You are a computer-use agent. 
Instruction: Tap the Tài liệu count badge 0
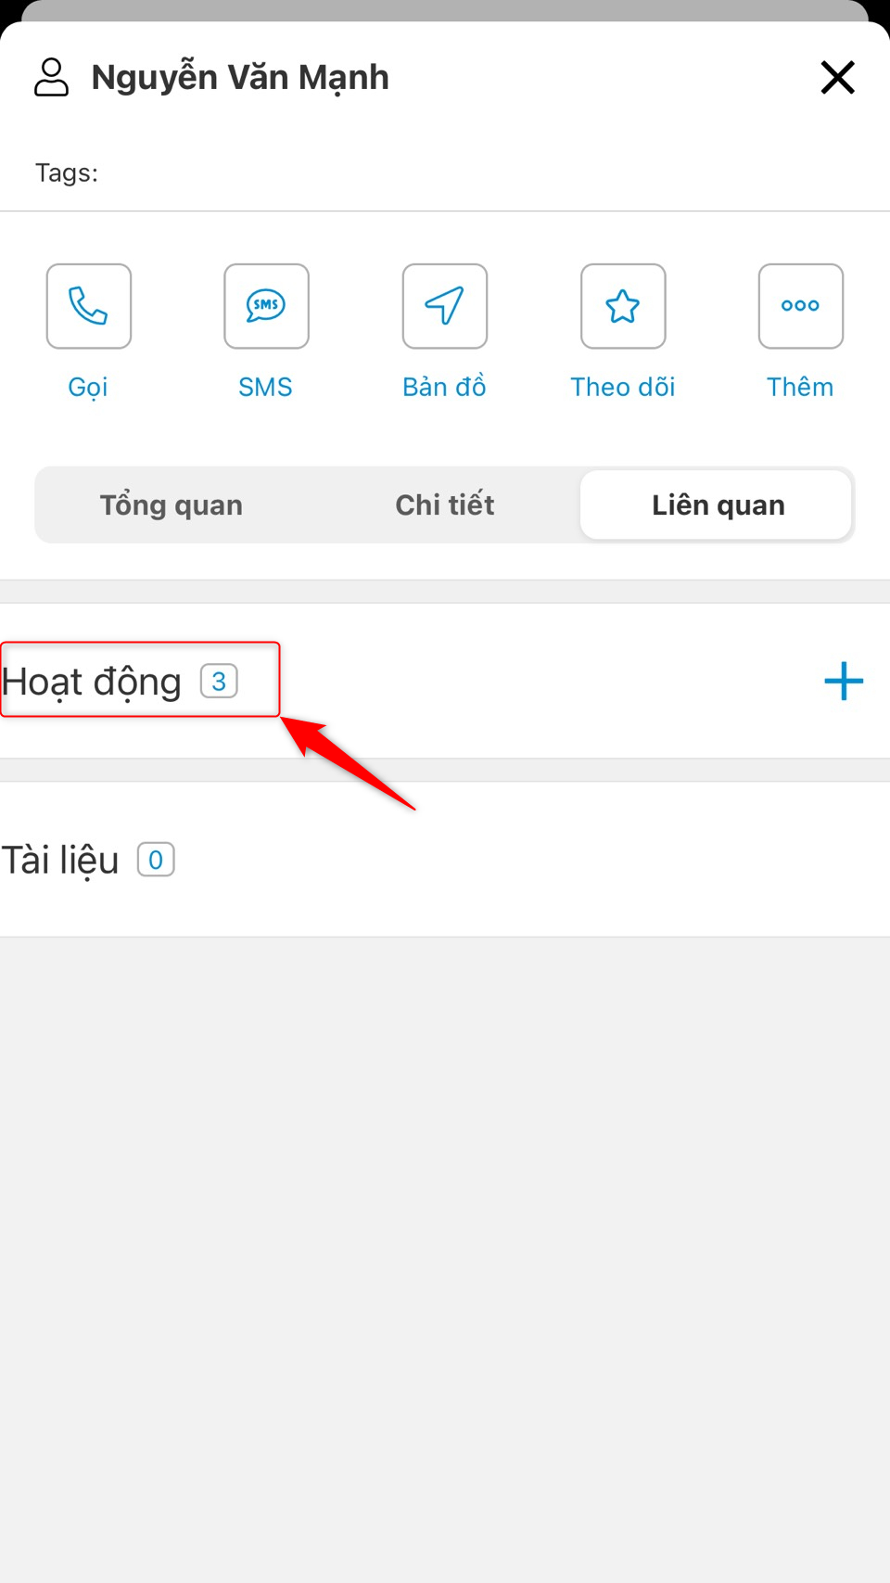pyautogui.click(x=156, y=860)
